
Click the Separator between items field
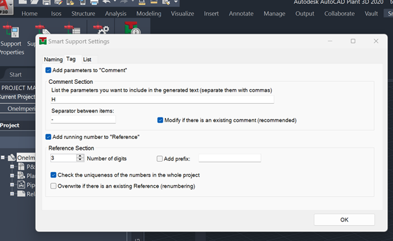tap(83, 120)
